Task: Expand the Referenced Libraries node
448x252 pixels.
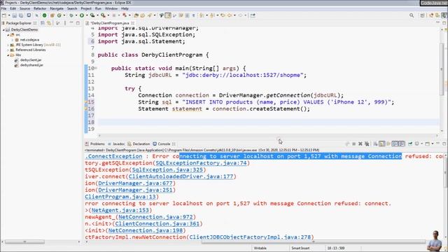Action: pos(8,50)
